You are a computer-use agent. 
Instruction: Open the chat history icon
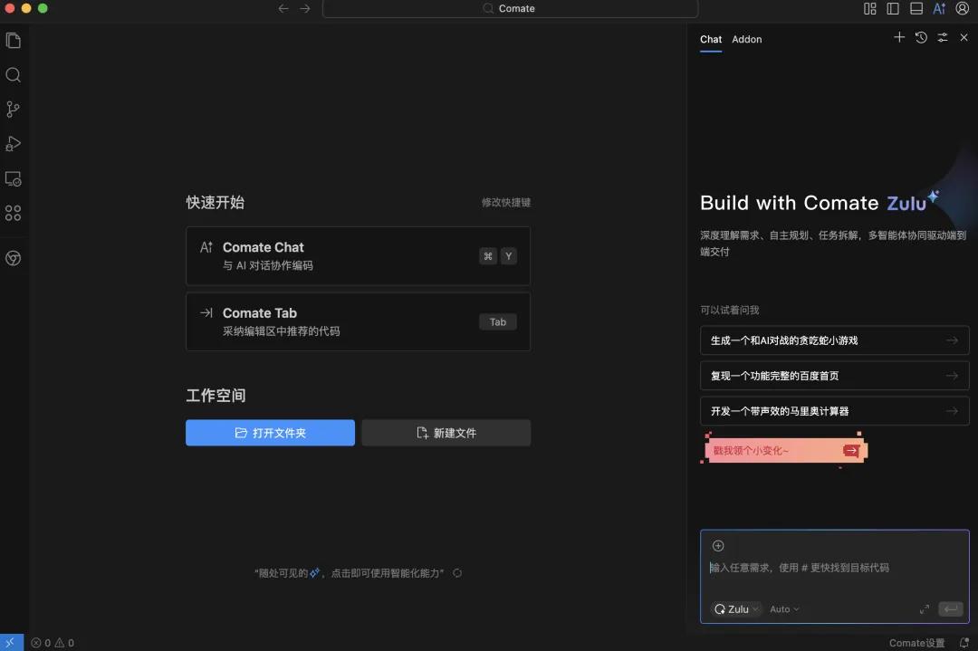(x=921, y=37)
